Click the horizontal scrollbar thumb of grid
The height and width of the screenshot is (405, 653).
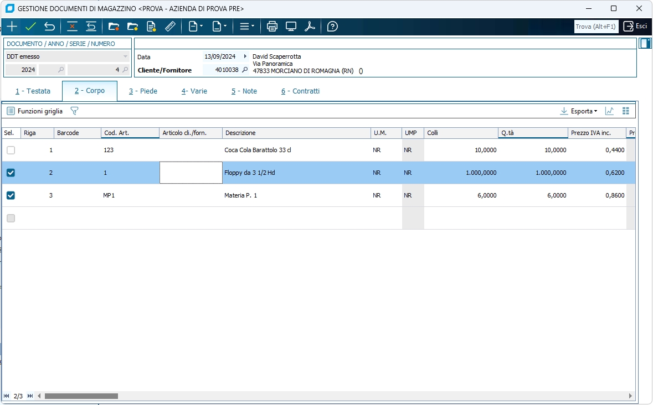pyautogui.click(x=81, y=396)
